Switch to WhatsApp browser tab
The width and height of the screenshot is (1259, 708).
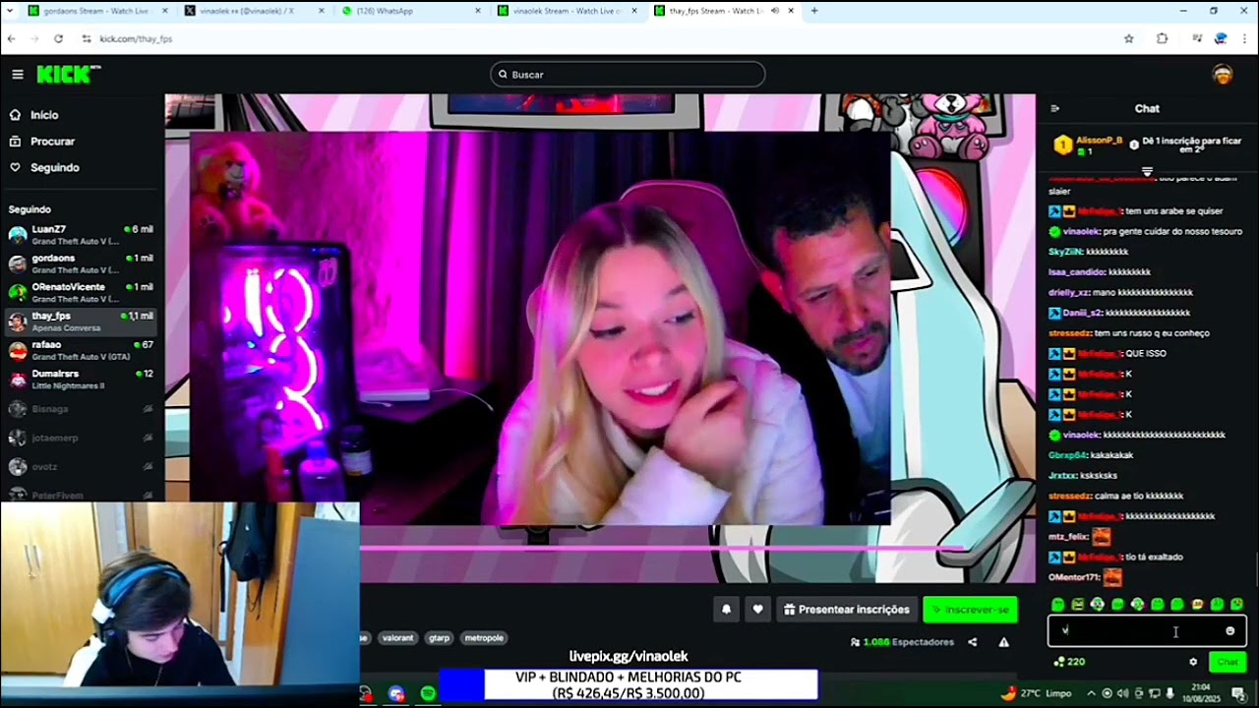pos(410,11)
